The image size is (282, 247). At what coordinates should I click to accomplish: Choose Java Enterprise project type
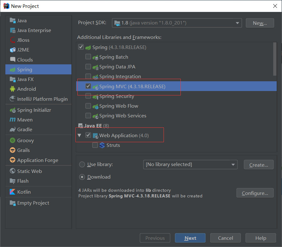[38, 30]
